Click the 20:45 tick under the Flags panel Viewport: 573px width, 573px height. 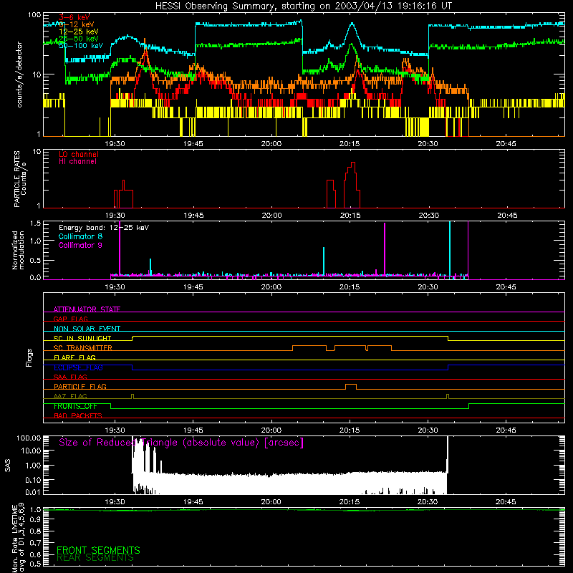(506, 430)
